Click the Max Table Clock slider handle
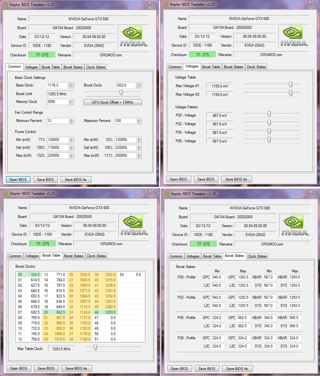This screenshot has height=376, width=320. (x=95, y=347)
